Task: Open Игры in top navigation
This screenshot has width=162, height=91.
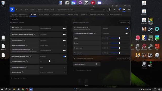Action: (33, 10)
